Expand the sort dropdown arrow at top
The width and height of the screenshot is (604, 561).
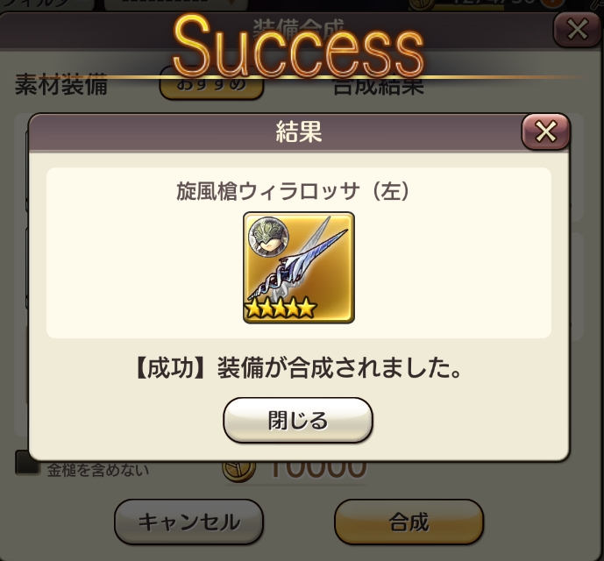231,4
